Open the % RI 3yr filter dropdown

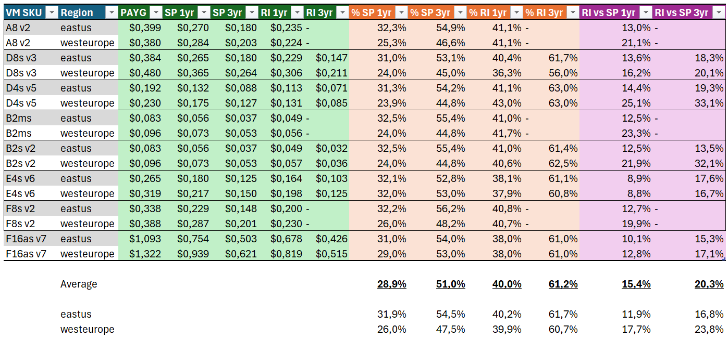click(x=572, y=13)
